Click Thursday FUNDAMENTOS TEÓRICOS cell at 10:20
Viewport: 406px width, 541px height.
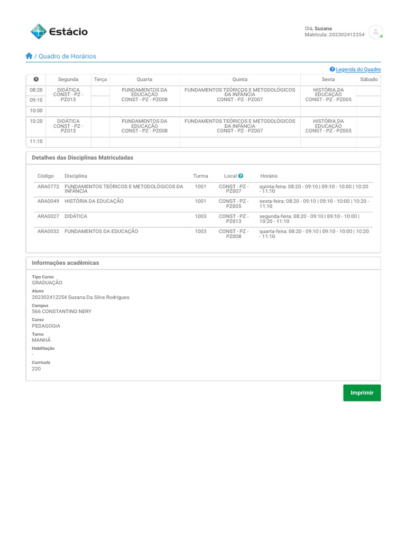point(239,126)
